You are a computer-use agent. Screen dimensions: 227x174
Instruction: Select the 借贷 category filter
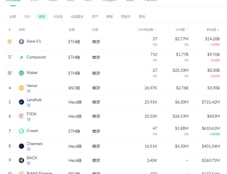tap(41, 17)
